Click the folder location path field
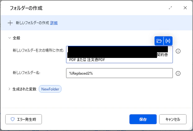 119,55
